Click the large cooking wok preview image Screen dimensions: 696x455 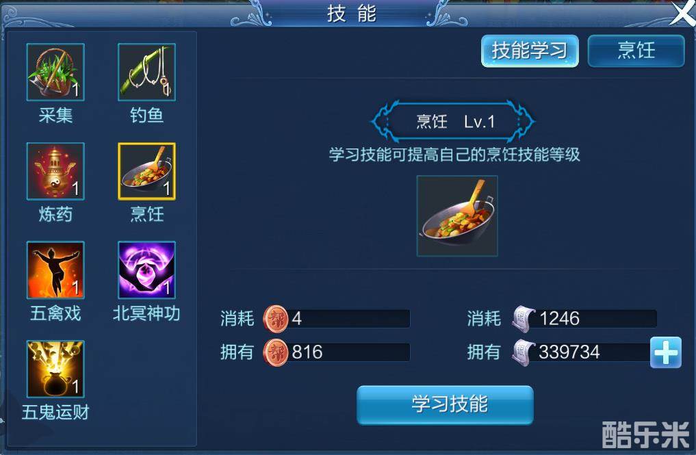pyautogui.click(x=457, y=216)
